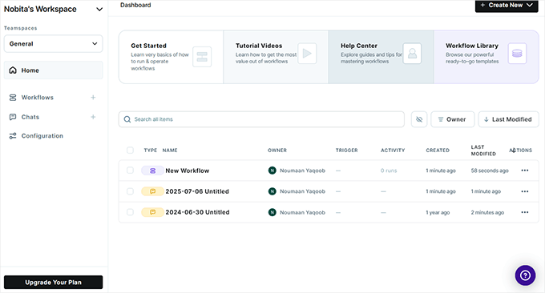Click into Search all items field

click(261, 119)
